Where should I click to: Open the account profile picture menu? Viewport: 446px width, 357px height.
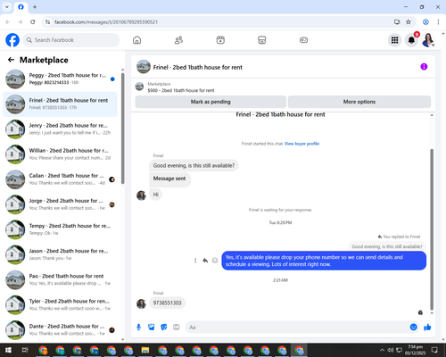click(x=428, y=40)
